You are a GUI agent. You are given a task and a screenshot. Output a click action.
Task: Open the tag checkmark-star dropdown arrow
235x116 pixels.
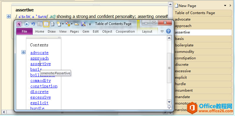tap(72, 24)
